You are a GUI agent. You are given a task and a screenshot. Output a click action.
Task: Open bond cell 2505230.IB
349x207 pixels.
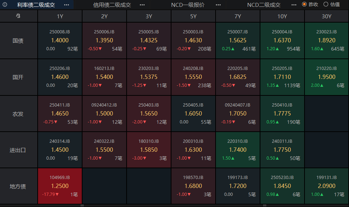[x=282, y=186]
